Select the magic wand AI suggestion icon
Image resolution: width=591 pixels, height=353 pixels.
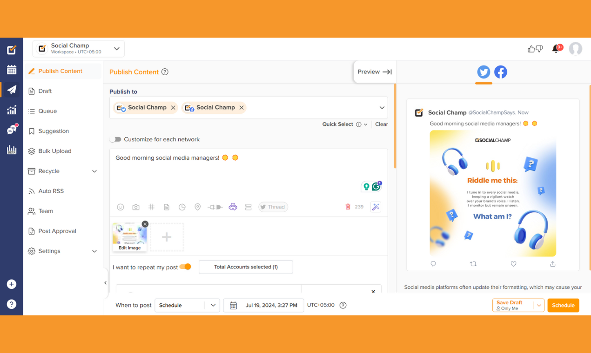(376, 207)
